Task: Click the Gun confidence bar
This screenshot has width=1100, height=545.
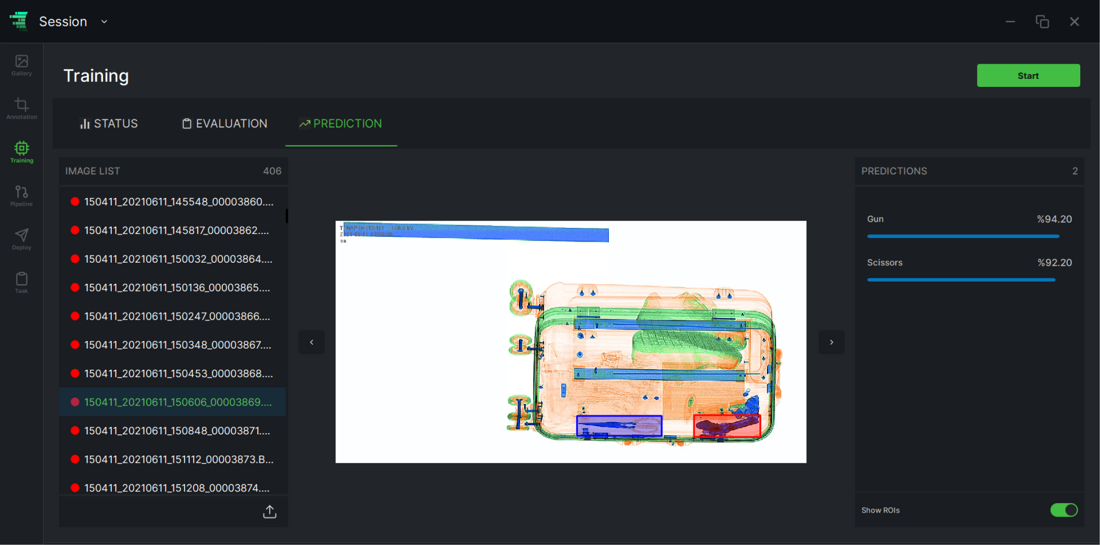Action: point(963,236)
